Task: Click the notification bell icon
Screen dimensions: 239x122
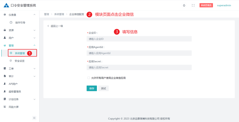Action: click(184, 5)
